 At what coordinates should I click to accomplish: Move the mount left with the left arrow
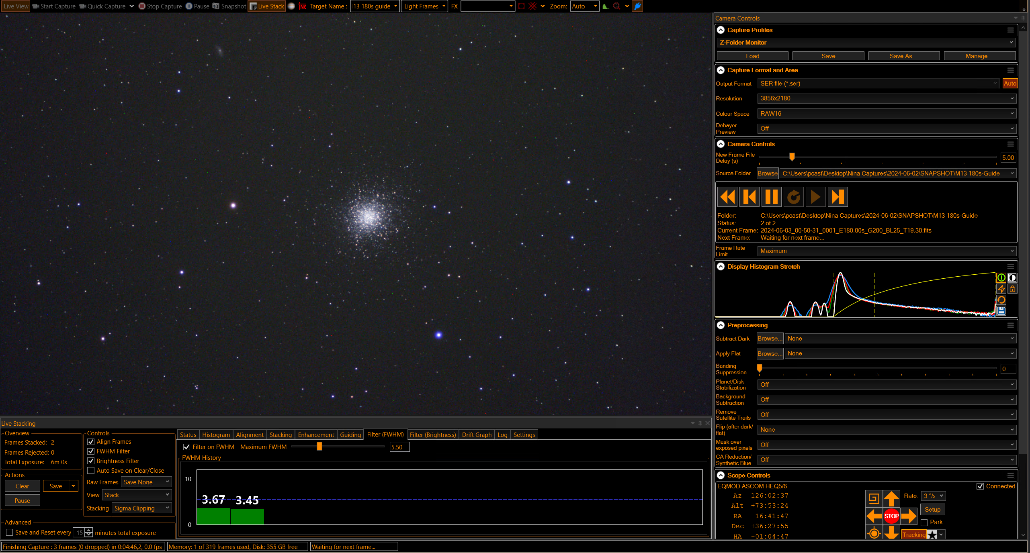[874, 516]
